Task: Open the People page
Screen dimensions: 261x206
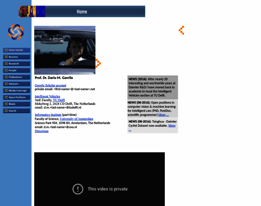Action: (16, 70)
